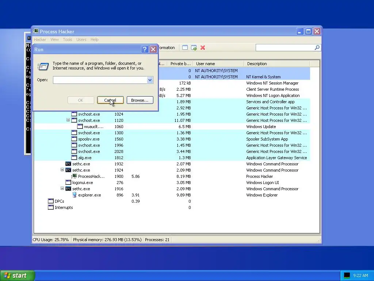Image resolution: width=374 pixels, height=281 pixels.
Task: Click the wuauclt process icon
Action: [80, 127]
